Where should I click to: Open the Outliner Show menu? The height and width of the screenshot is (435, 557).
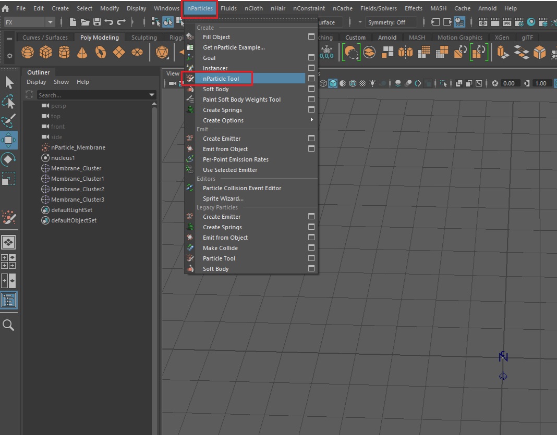[x=61, y=82]
